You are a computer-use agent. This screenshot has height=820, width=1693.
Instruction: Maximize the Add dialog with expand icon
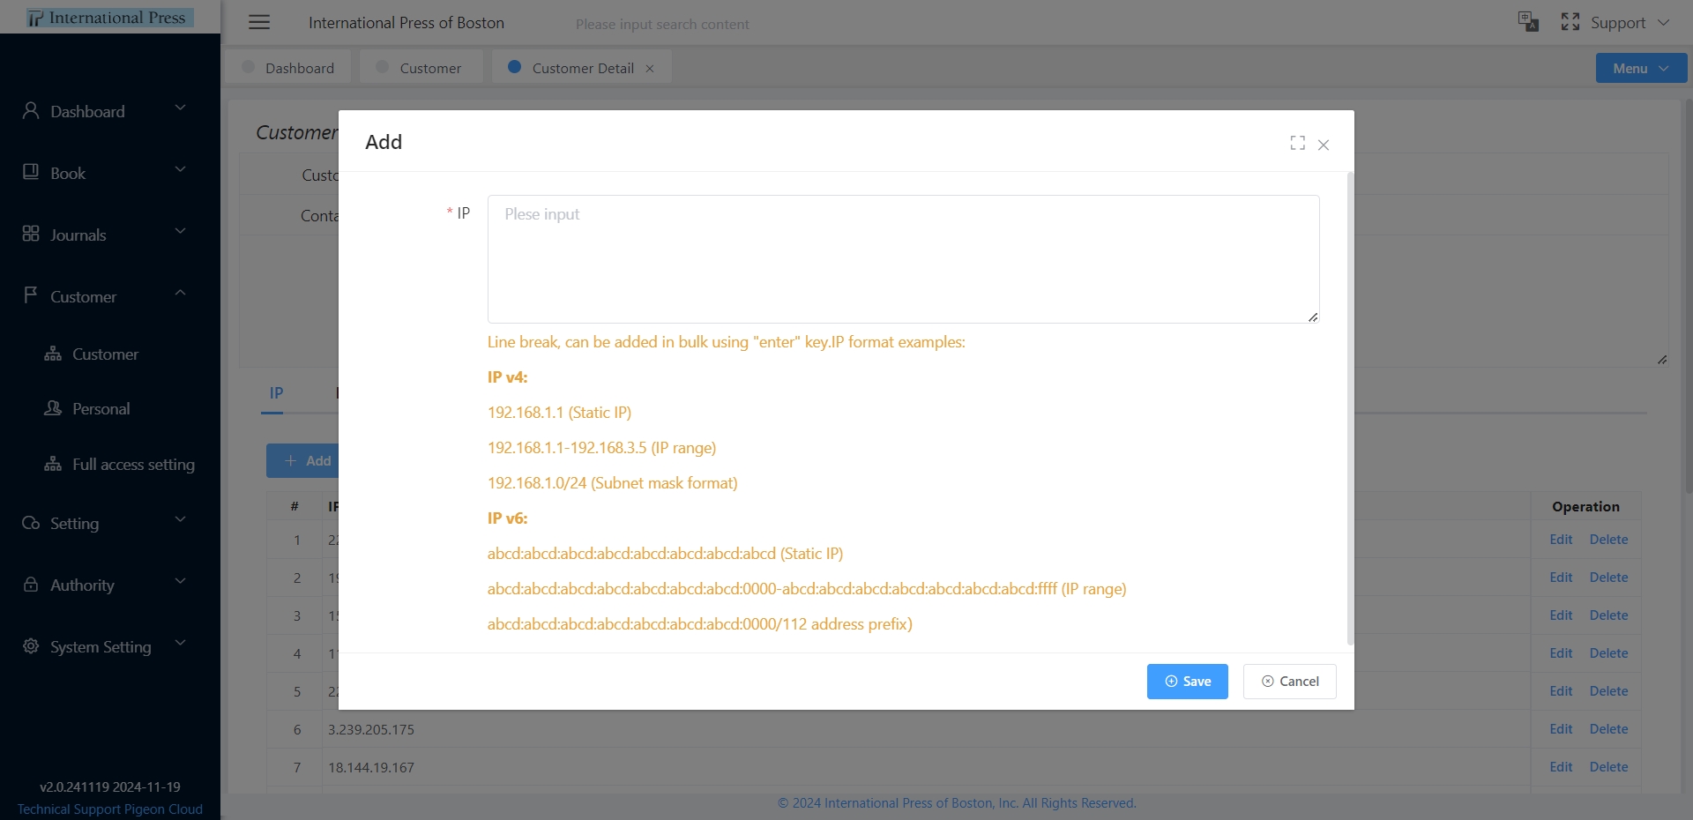pyautogui.click(x=1297, y=143)
